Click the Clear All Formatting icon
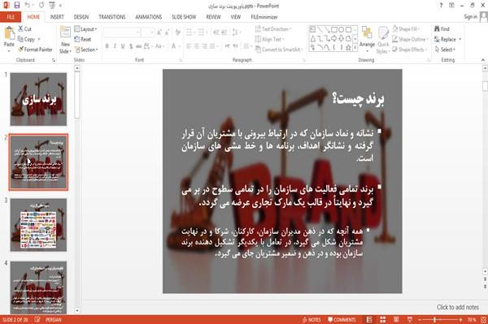Screen dimensions: 488x324 (x=177, y=32)
